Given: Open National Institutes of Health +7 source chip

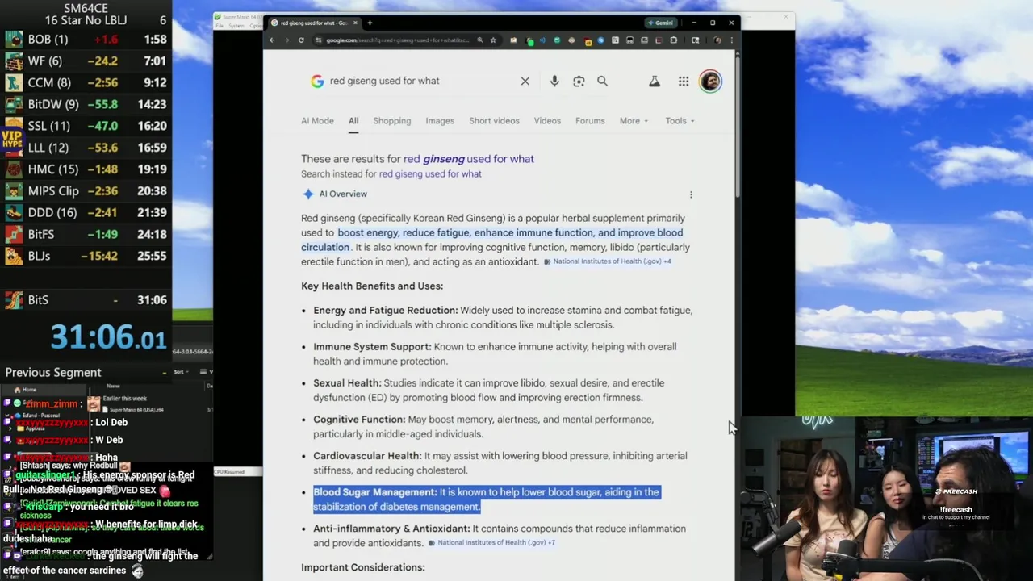Looking at the screenshot, I should click(x=491, y=543).
